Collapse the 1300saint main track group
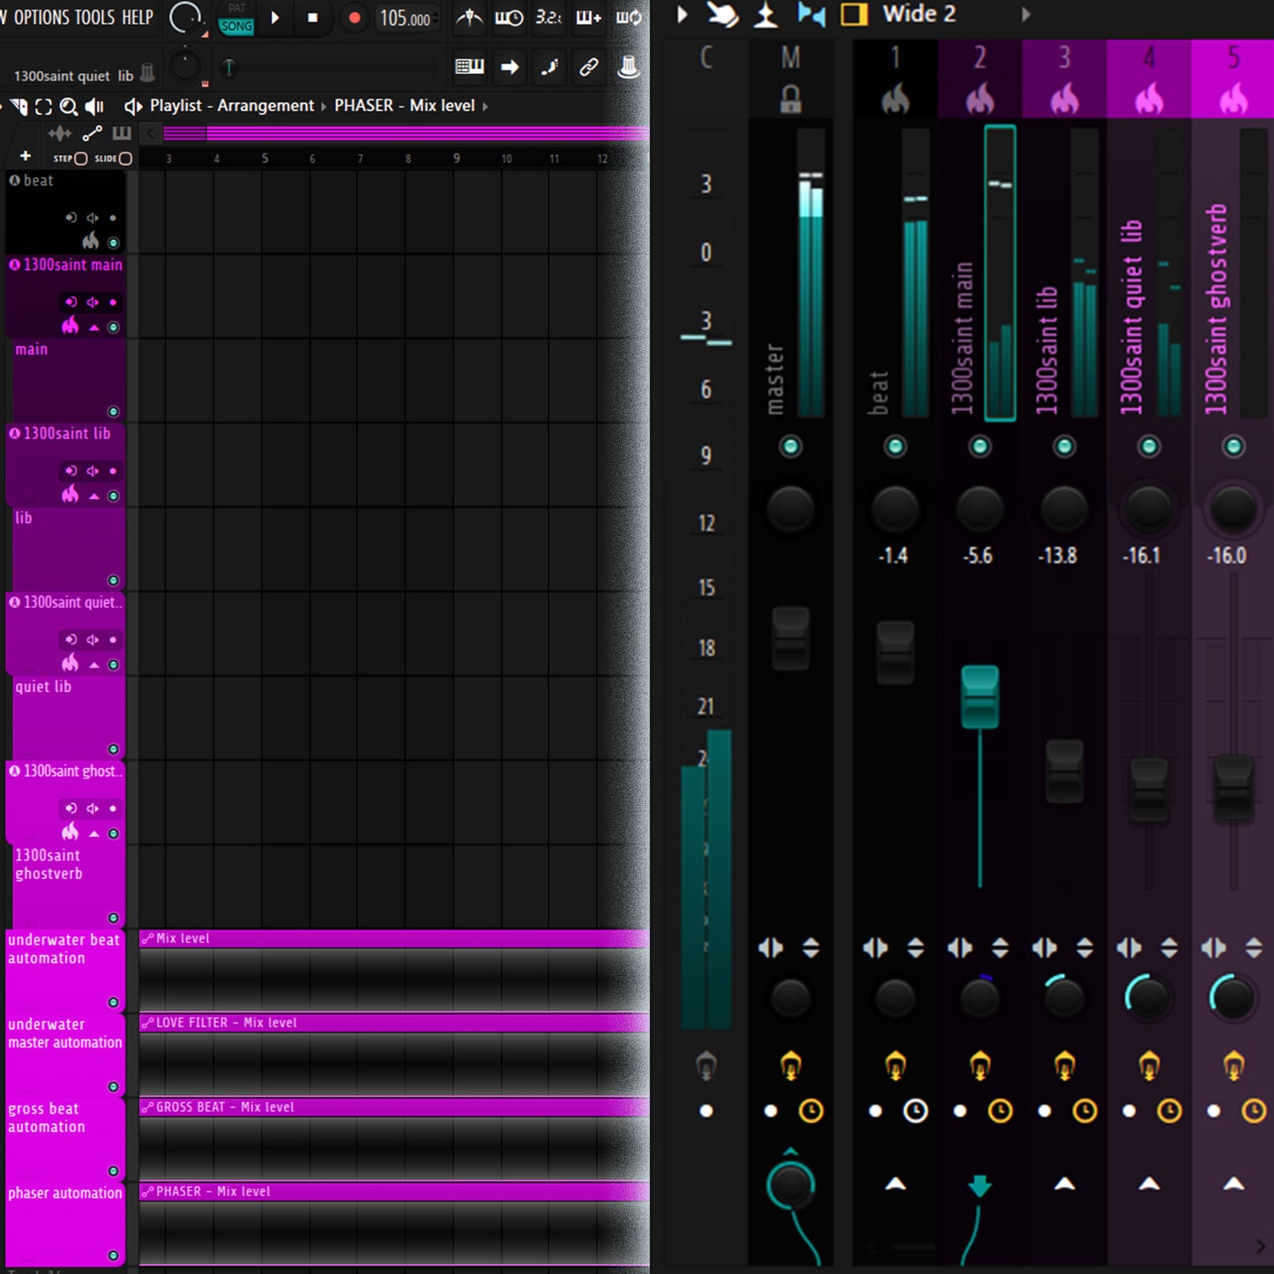1274x1274 pixels. coord(94,327)
